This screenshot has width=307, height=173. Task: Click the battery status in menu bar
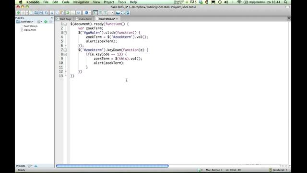click(x=254, y=2)
